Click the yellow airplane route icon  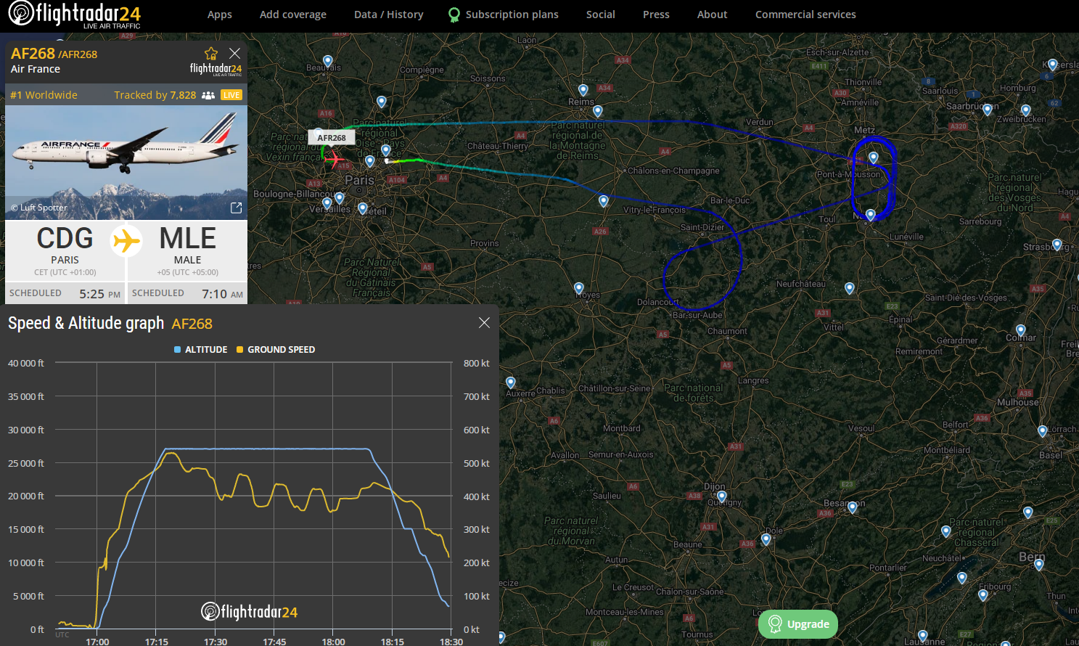[126, 240]
